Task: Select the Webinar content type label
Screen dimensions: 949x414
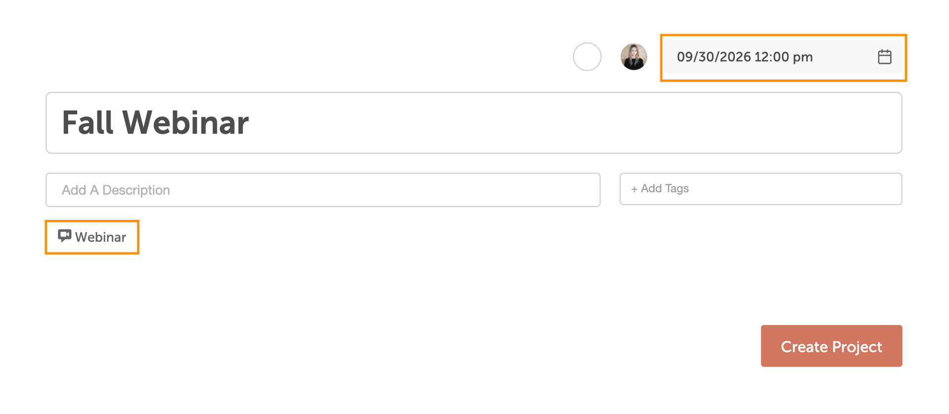Action: 100,237
